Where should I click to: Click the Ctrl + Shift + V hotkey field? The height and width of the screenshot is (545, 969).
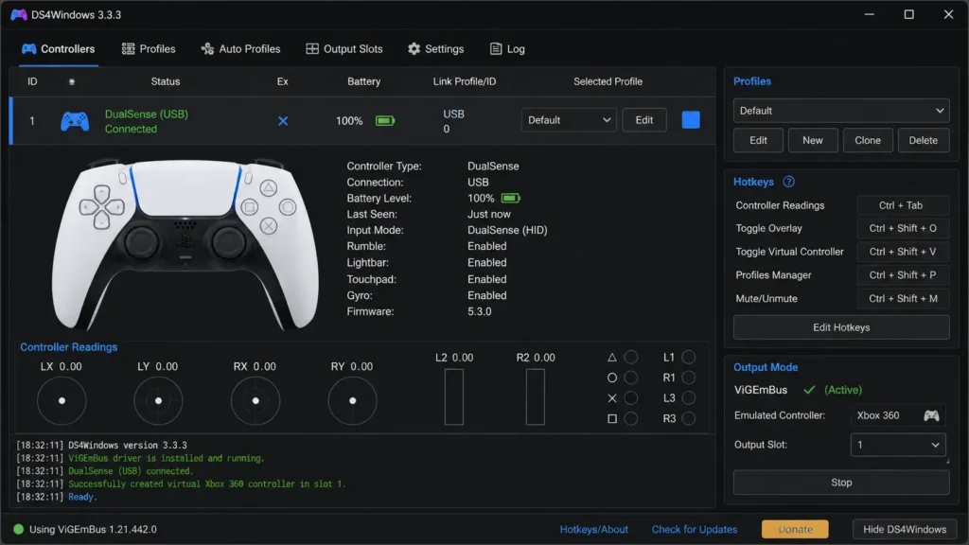click(903, 252)
